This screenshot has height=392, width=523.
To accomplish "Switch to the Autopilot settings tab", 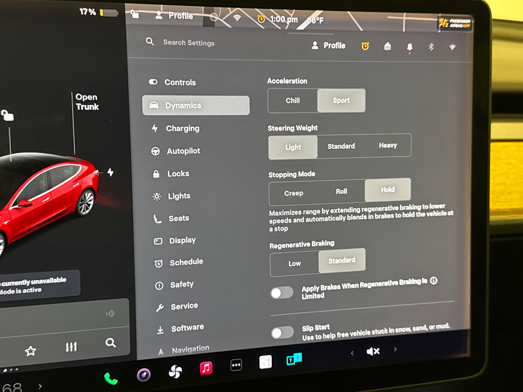I will coord(183,151).
